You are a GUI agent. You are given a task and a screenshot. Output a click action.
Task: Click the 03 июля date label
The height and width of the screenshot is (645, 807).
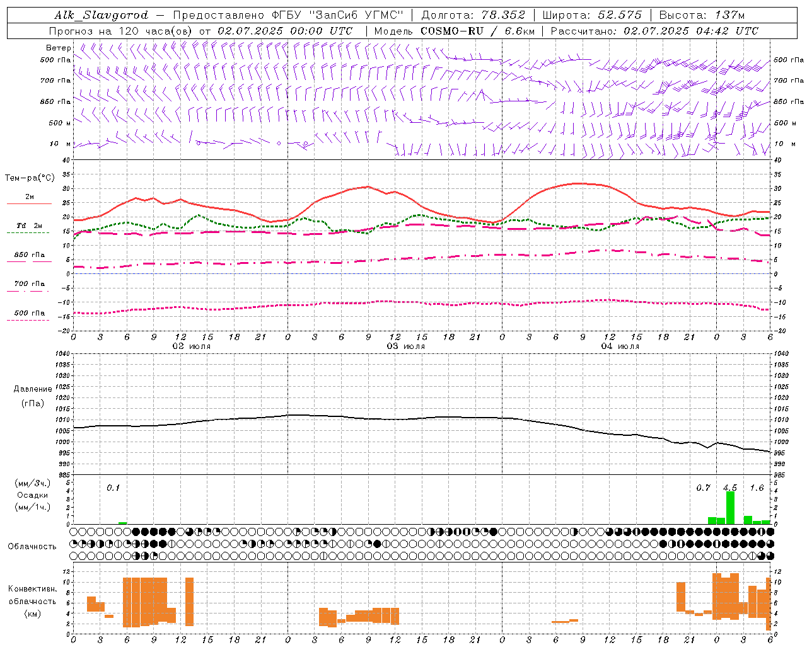coord(405,346)
